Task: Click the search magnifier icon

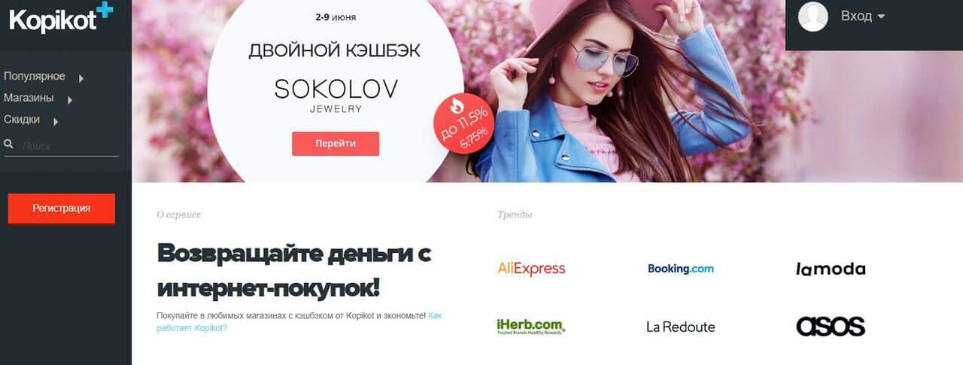Action: coord(9,144)
